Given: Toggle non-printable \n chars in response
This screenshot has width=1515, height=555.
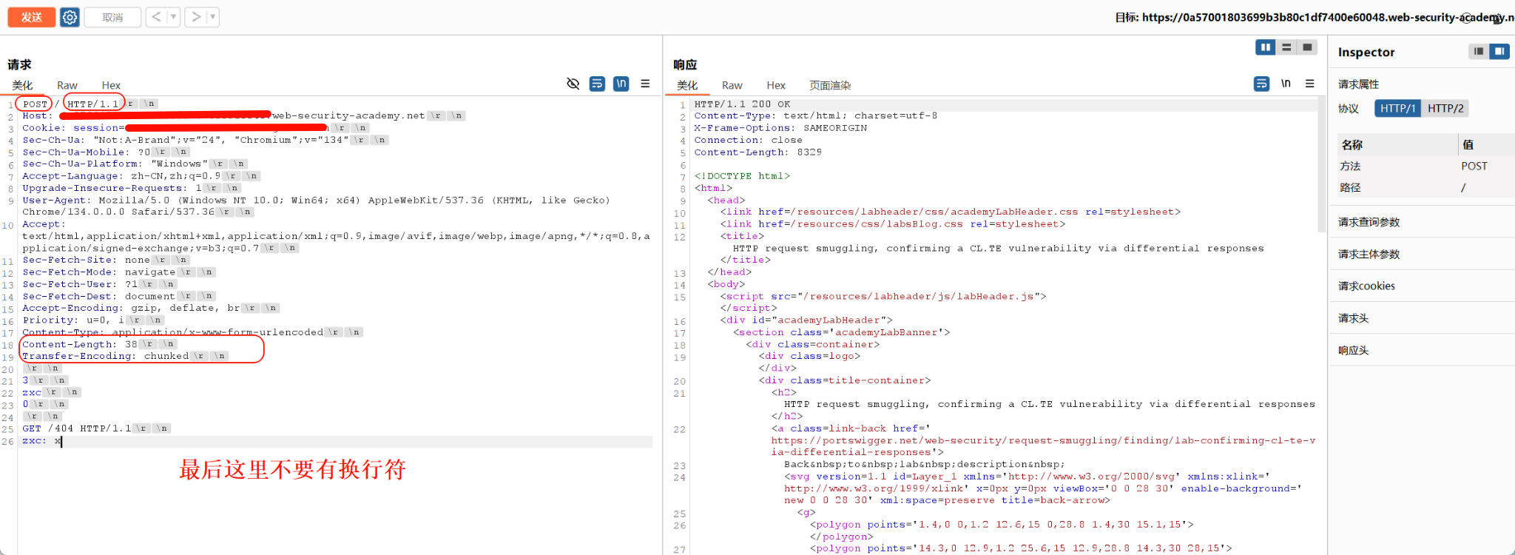Looking at the screenshot, I should [x=1286, y=84].
